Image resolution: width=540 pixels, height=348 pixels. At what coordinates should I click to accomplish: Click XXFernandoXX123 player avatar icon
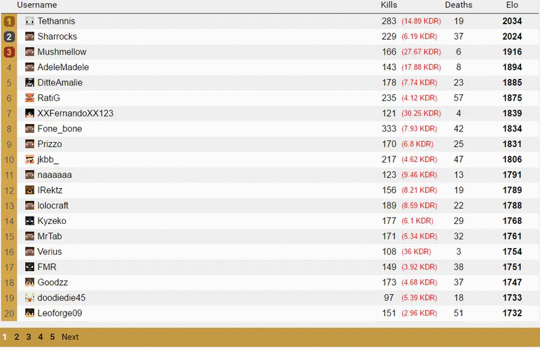[x=30, y=113]
